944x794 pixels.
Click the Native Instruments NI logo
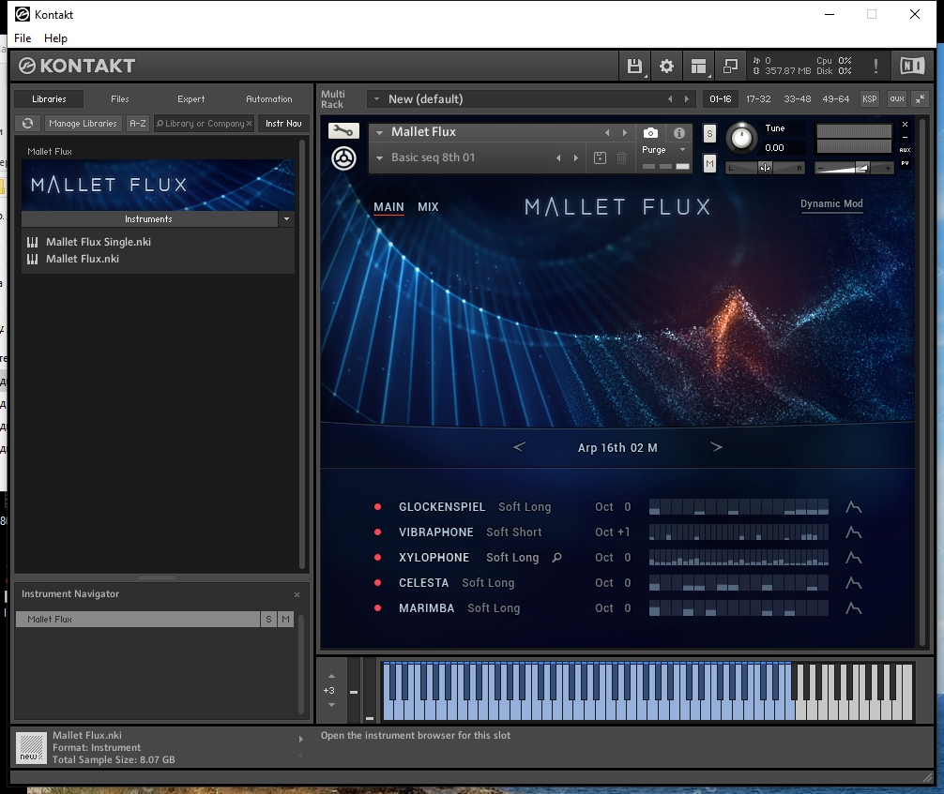(x=912, y=66)
